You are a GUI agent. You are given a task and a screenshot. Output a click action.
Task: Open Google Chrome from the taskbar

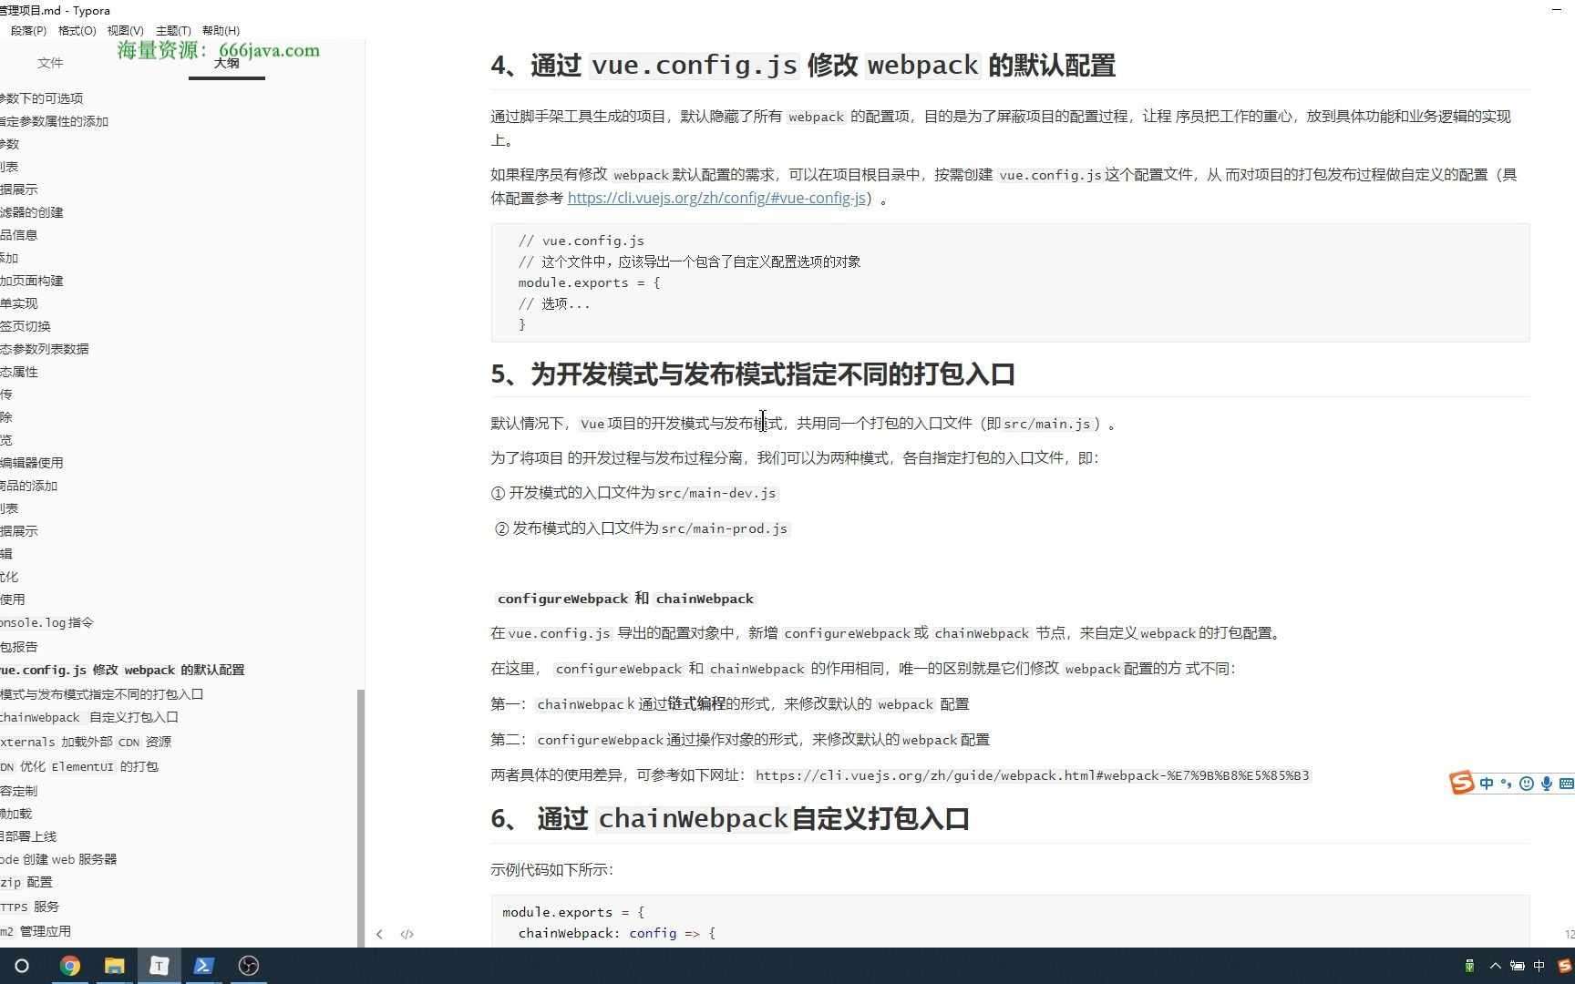(70, 966)
